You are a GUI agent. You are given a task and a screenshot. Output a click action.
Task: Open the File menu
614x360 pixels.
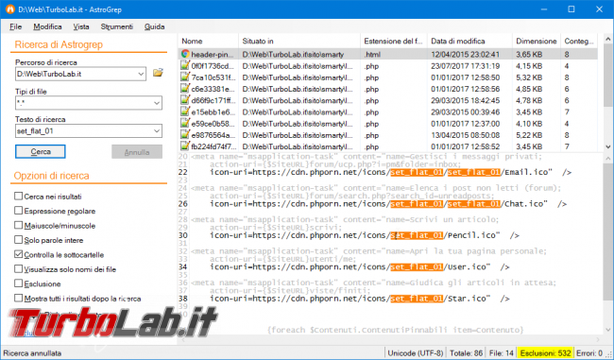point(16,26)
